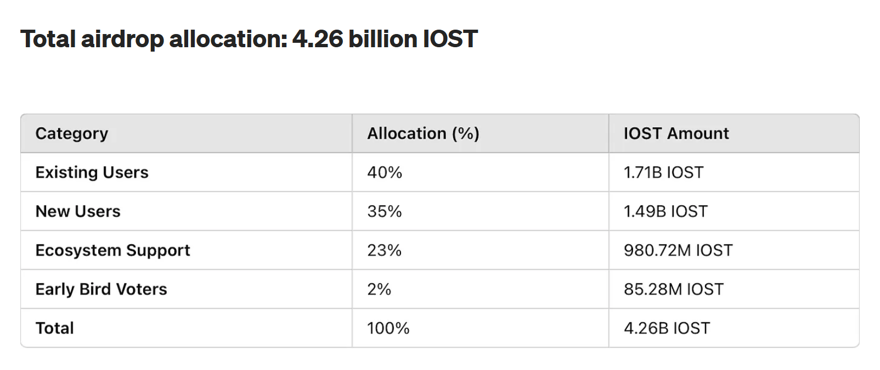Select the Ecosystem Support row label
Screen dimensions: 880x370
pyautogui.click(x=112, y=250)
